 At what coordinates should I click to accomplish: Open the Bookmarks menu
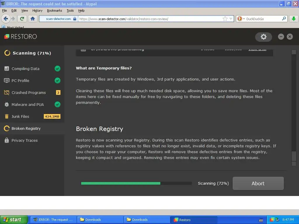[55, 10]
